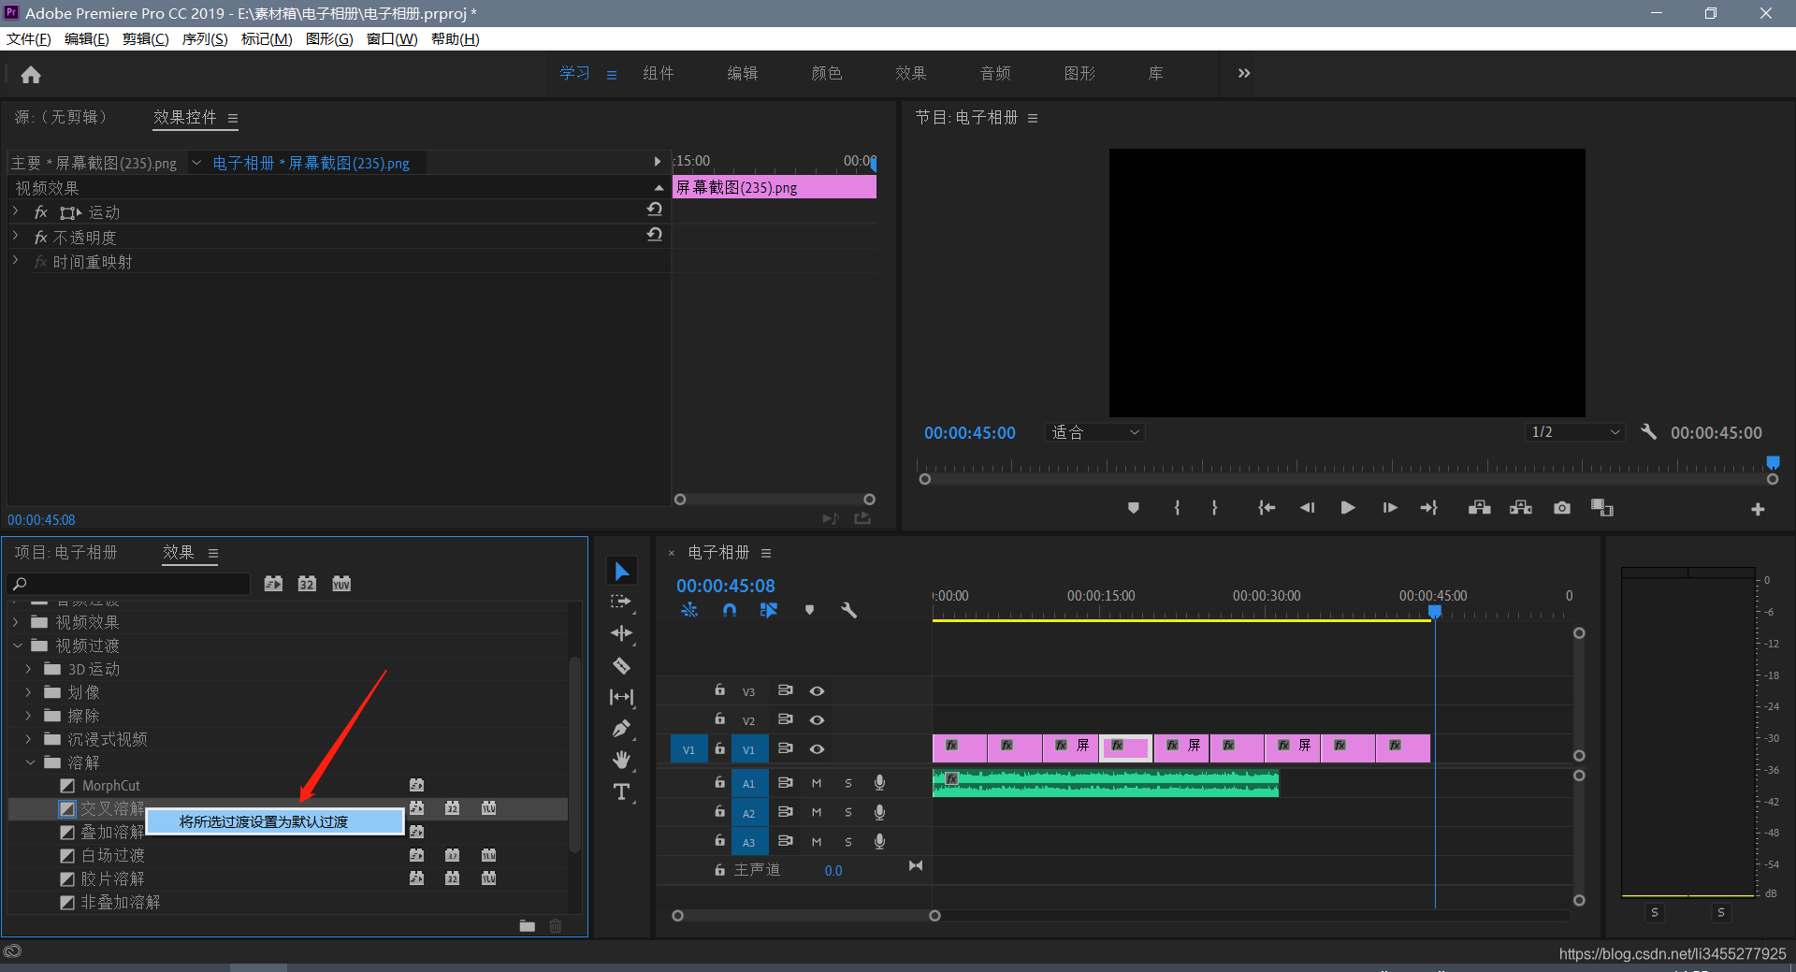Mark Out point in program monitor
This screenshot has width=1796, height=972.
[1214, 508]
